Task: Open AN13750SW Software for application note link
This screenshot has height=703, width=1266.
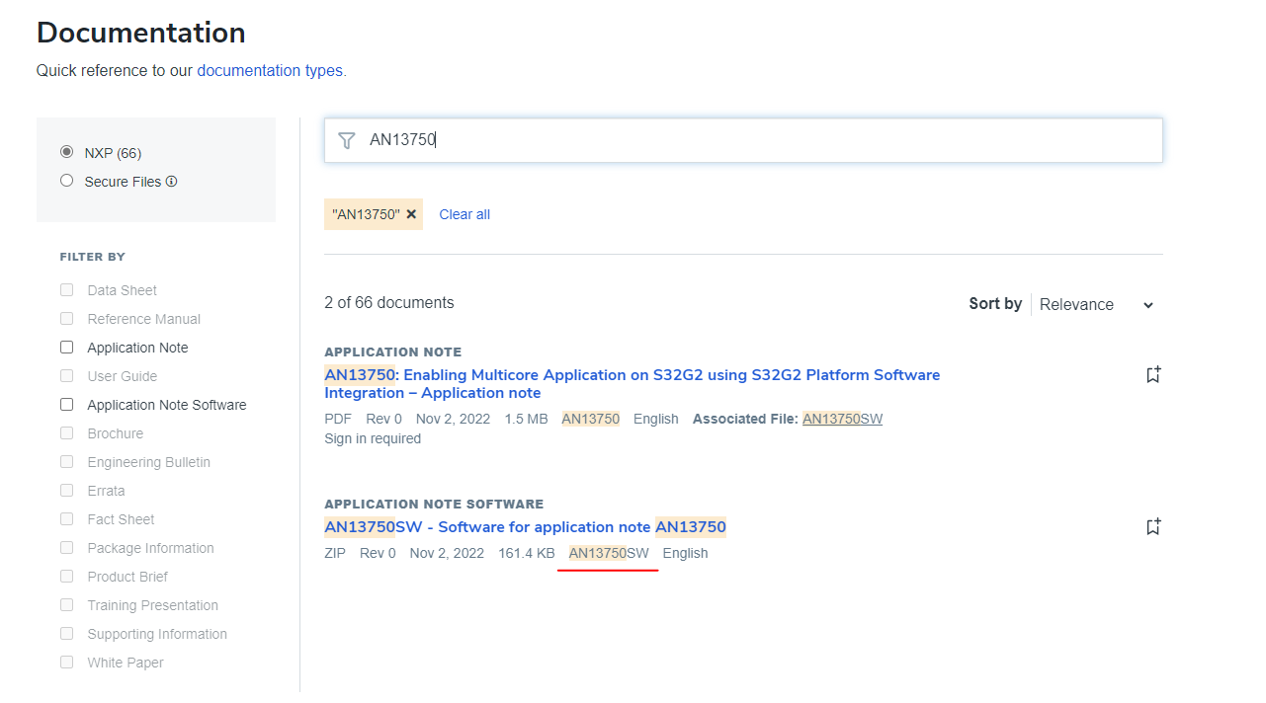Action: click(x=525, y=527)
